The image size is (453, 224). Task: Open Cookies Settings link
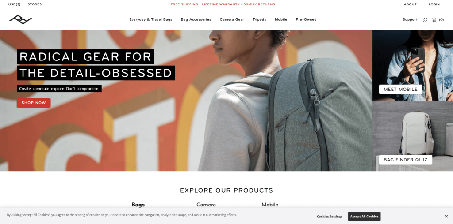tap(329, 217)
